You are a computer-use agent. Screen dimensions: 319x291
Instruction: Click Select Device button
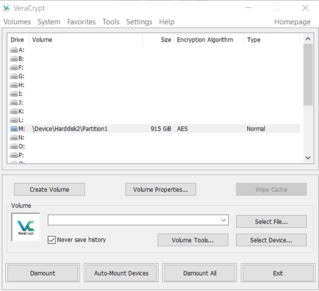(x=272, y=240)
